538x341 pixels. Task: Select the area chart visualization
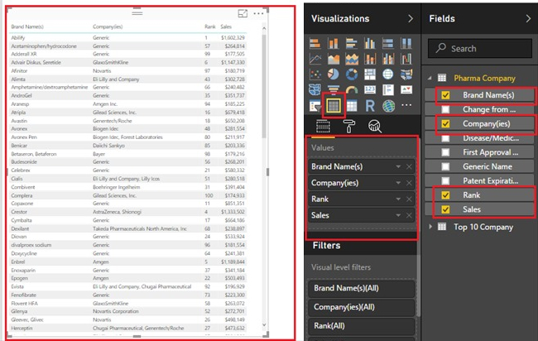pos(334,59)
